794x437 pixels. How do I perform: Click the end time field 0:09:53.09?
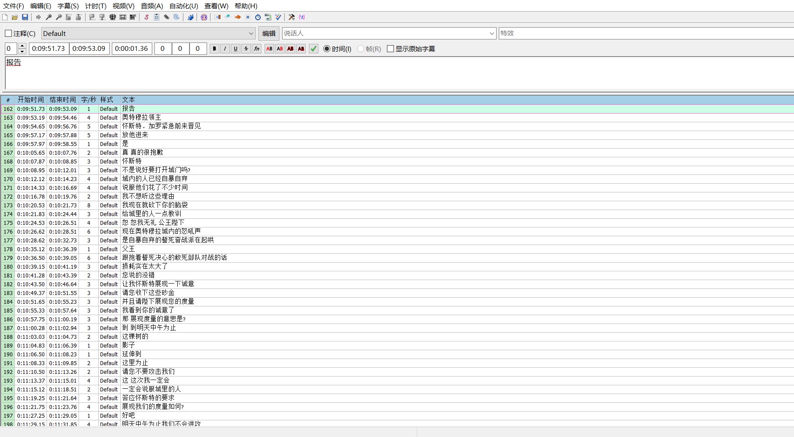click(x=89, y=49)
